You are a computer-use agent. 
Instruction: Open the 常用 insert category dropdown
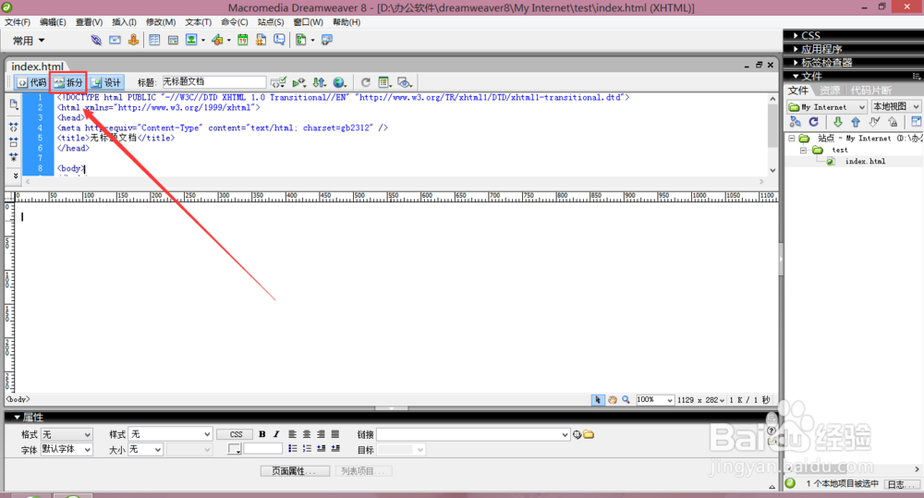[x=29, y=41]
